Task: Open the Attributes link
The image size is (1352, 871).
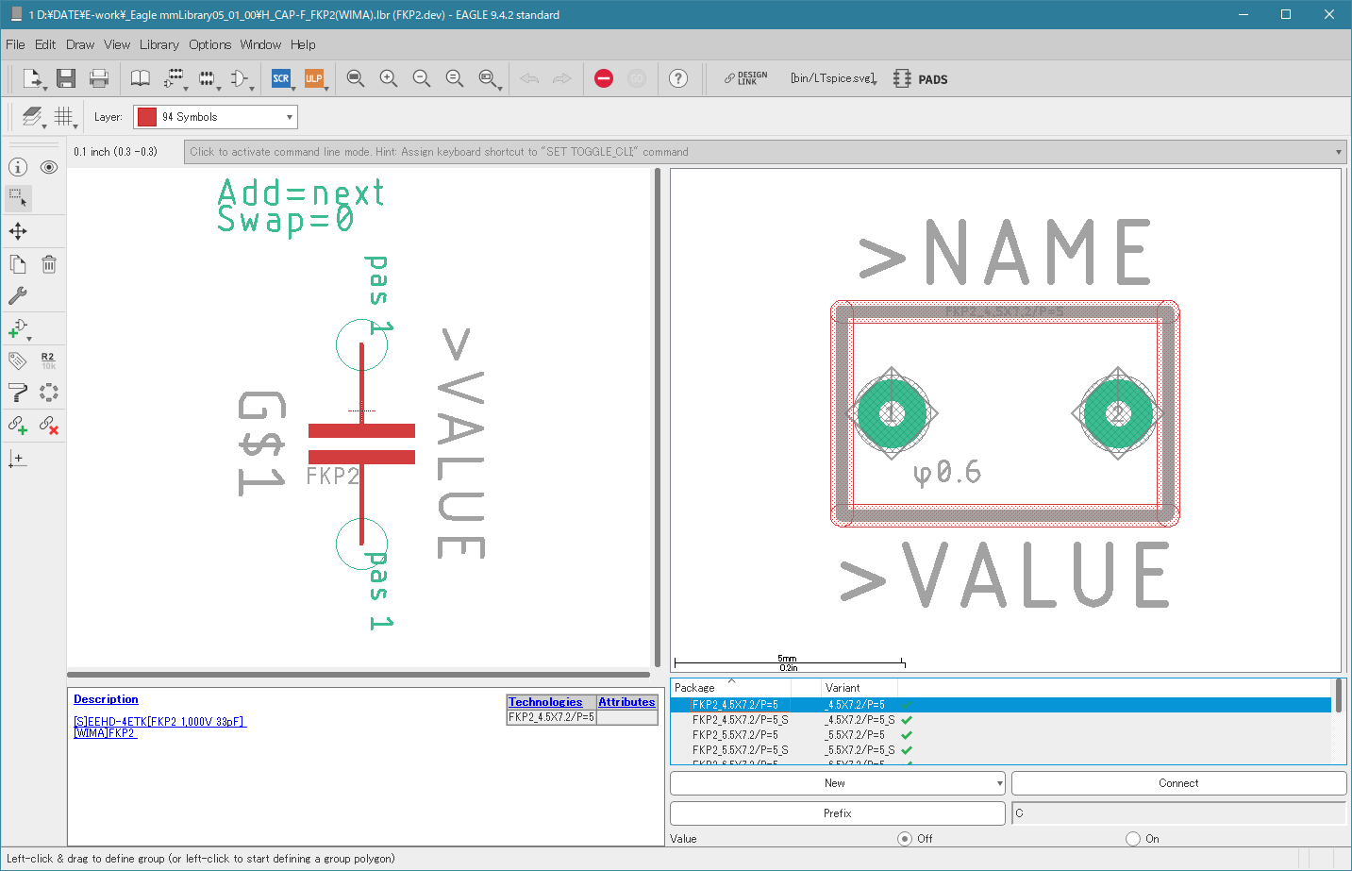Action: (x=626, y=702)
